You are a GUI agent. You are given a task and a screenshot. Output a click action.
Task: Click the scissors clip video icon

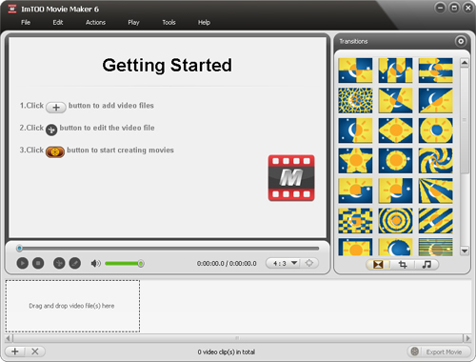59,263
